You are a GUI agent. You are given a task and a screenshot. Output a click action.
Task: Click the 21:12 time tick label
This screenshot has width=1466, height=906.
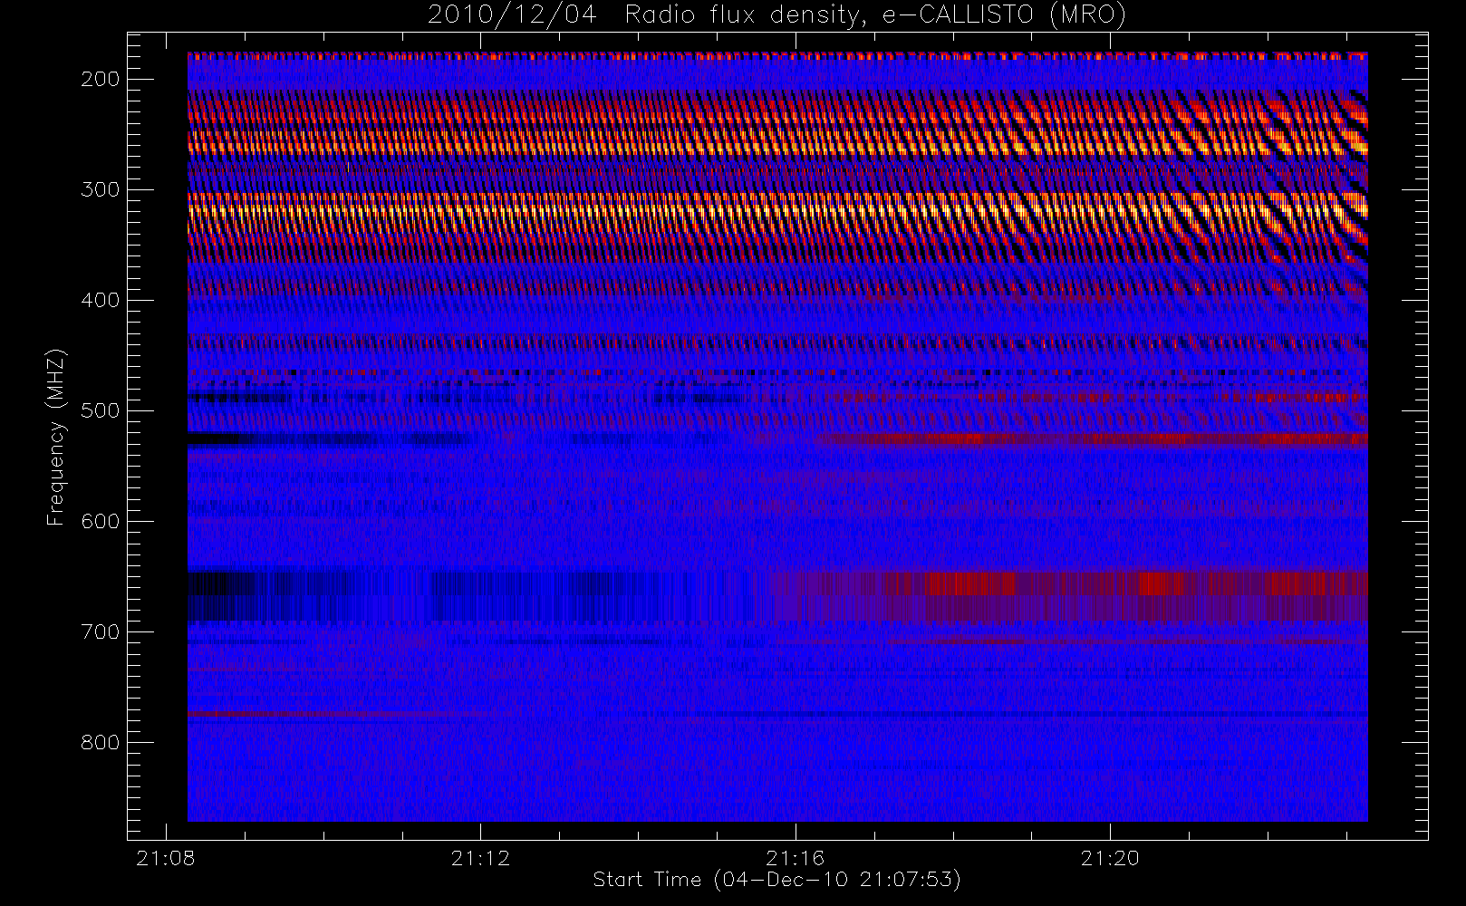(x=480, y=858)
